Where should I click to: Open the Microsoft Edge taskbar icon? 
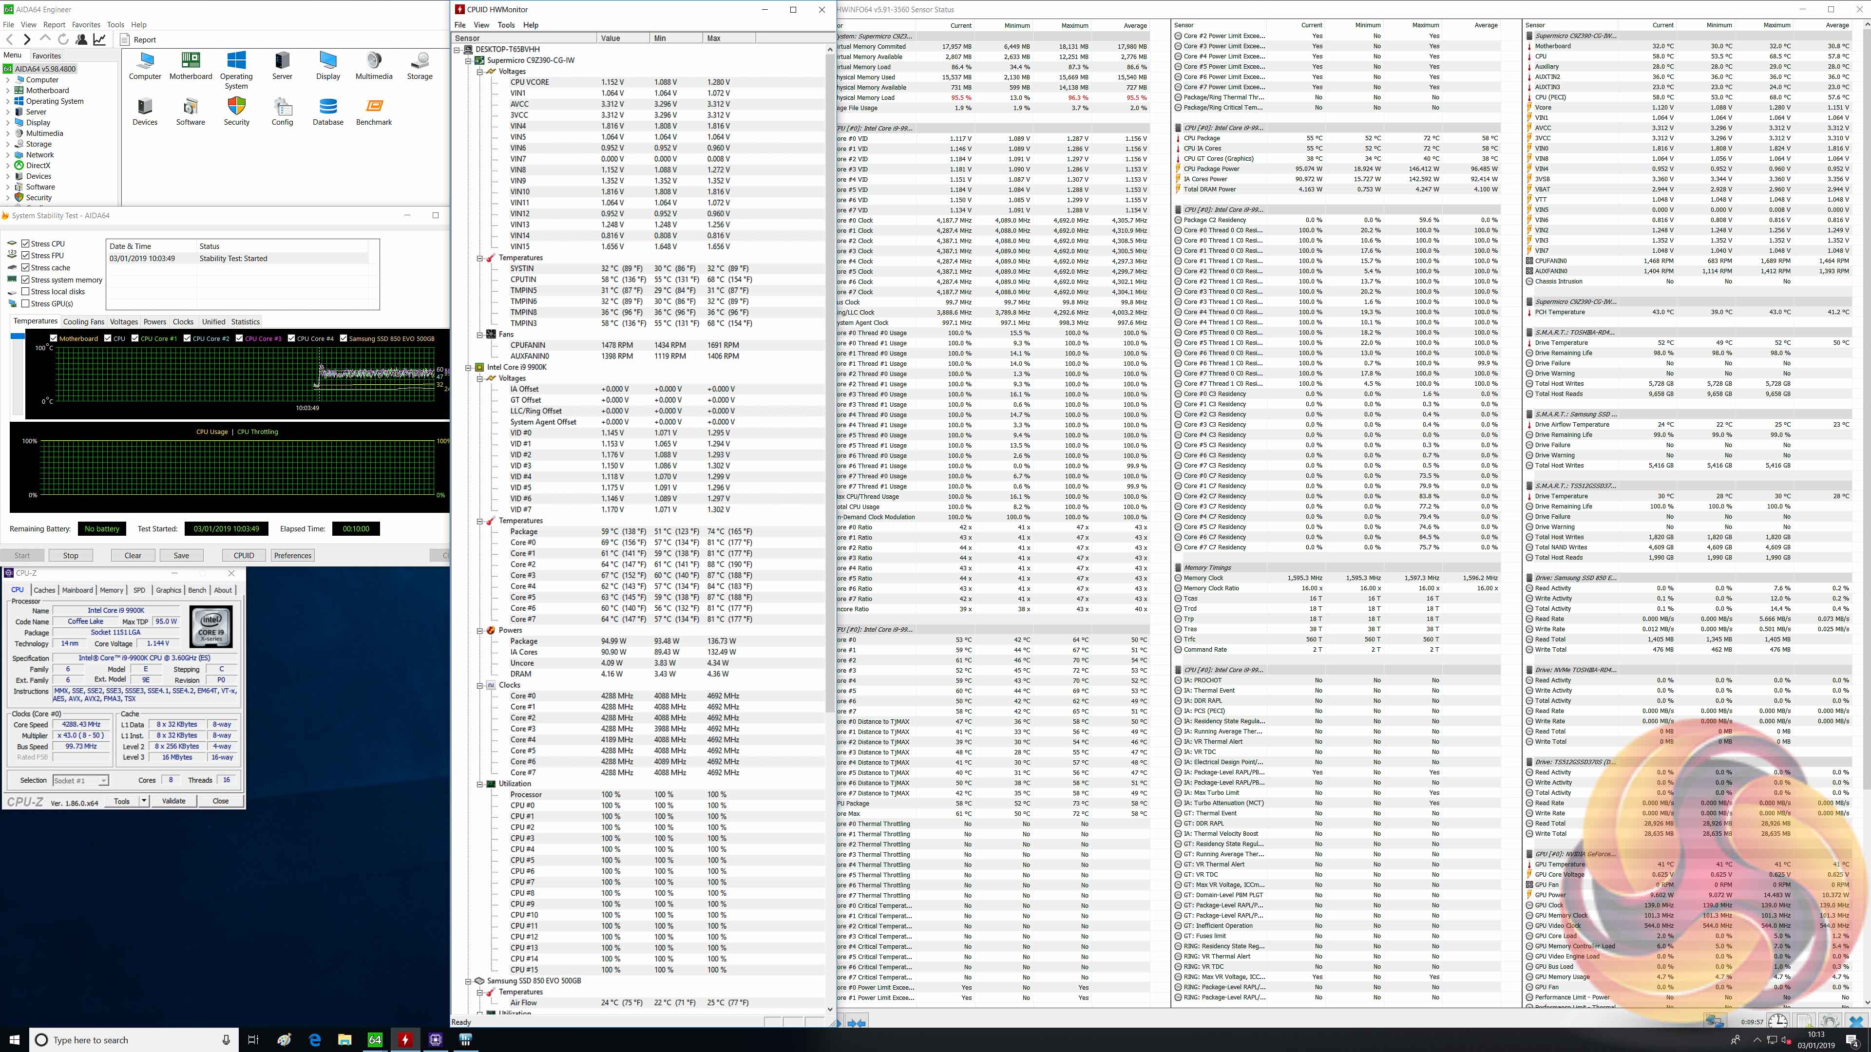pos(314,1040)
